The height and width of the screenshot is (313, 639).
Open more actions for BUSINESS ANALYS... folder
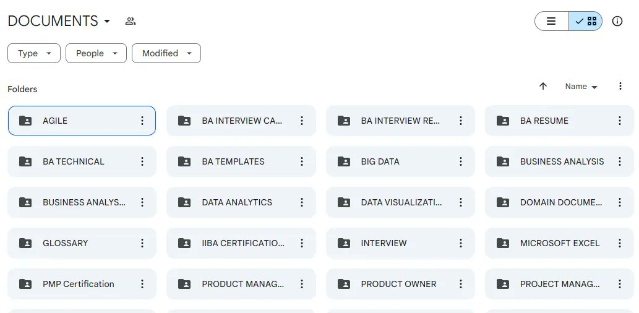(142, 202)
